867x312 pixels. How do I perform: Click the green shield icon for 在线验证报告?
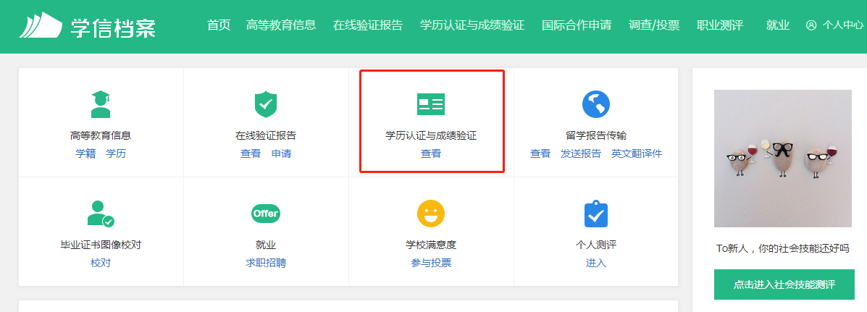(266, 104)
